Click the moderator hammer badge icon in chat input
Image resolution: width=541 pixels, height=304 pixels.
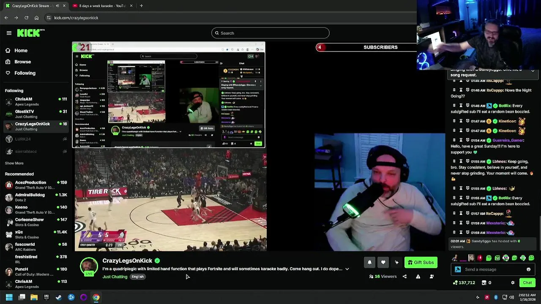(458, 269)
